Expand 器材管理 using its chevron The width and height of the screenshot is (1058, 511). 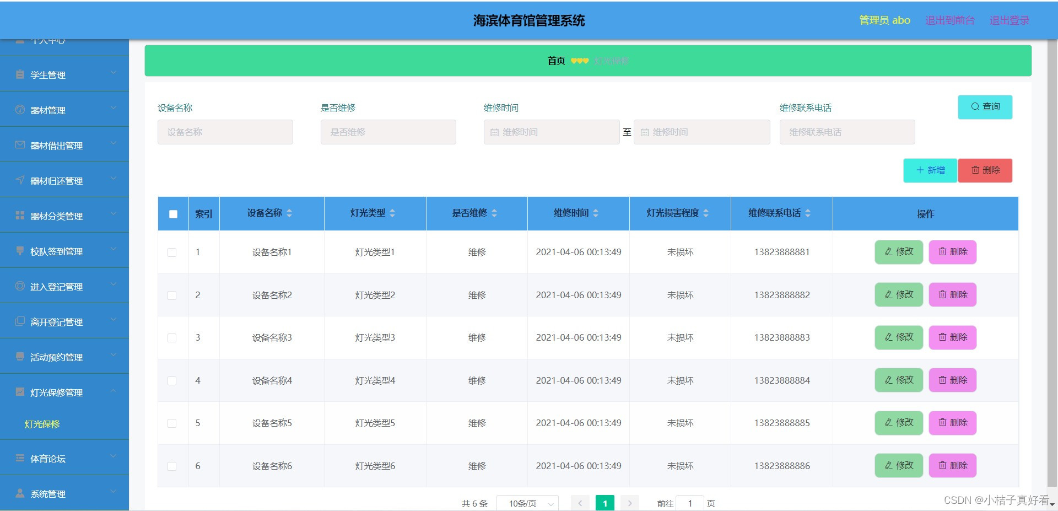114,108
